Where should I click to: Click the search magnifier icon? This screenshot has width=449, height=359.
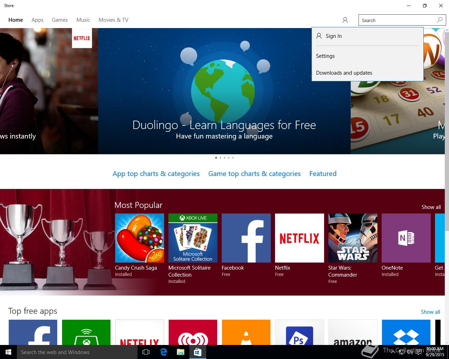coord(440,20)
